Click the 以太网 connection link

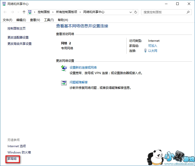point(152,51)
